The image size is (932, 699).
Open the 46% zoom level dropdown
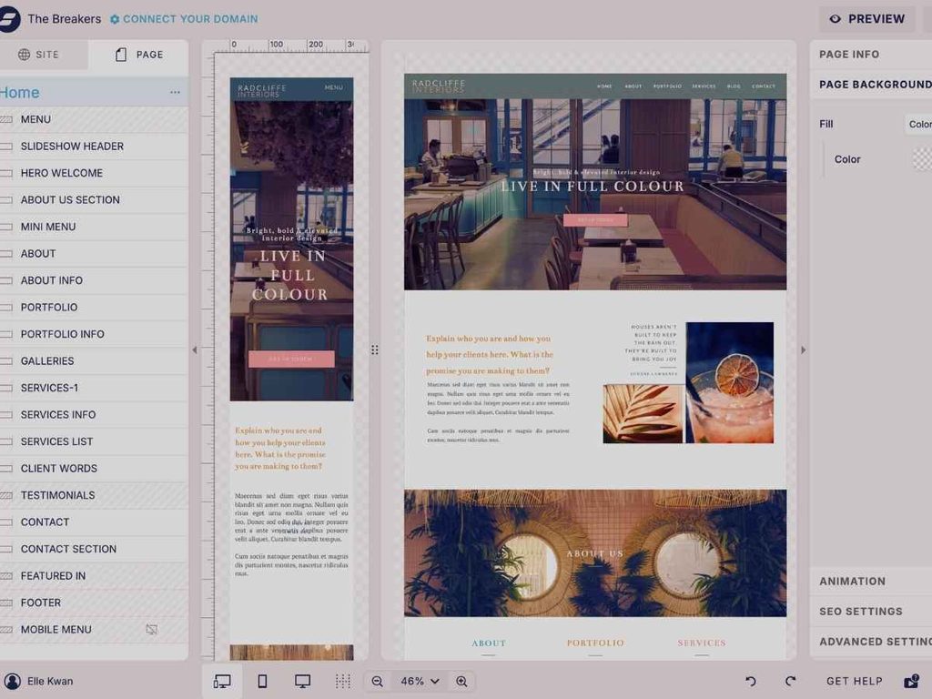tap(420, 681)
